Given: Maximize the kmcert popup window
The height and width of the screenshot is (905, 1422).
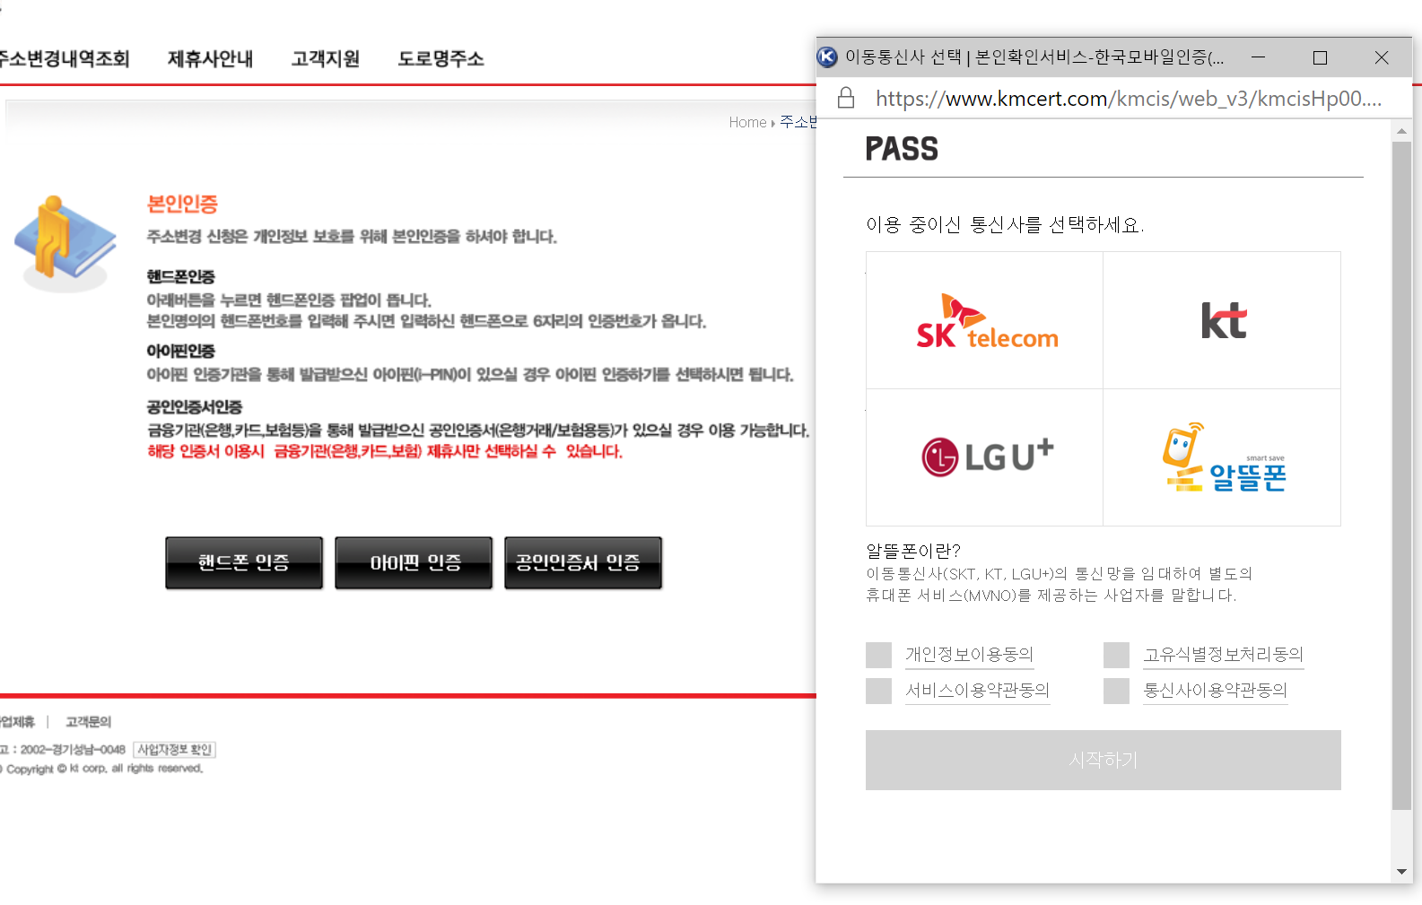Looking at the screenshot, I should pyautogui.click(x=1320, y=57).
